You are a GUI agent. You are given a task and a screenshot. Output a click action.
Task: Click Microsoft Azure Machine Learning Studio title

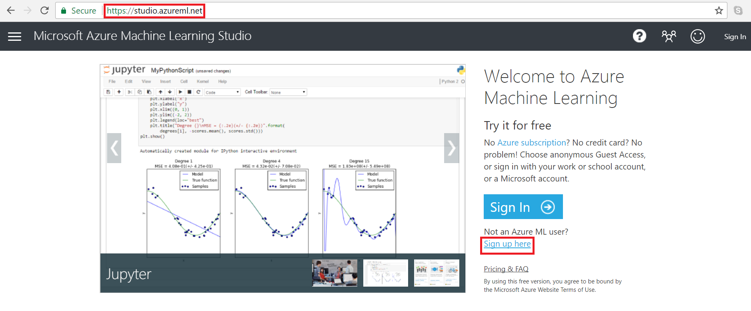click(142, 36)
